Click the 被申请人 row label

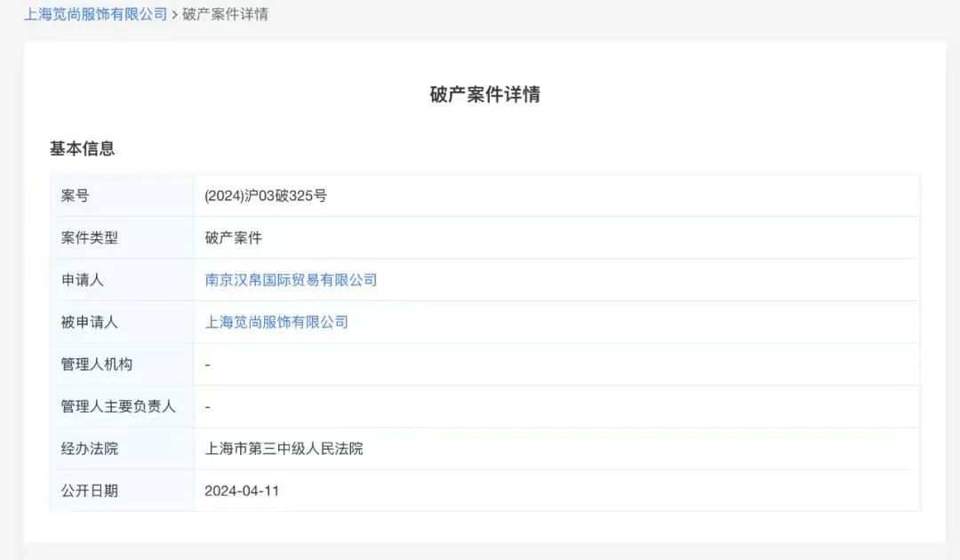click(x=89, y=322)
